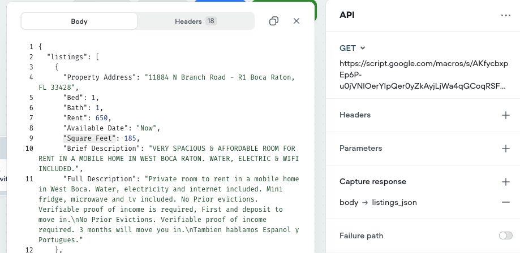
Task: Click the Rent value 650
Action: pyautogui.click(x=101, y=118)
